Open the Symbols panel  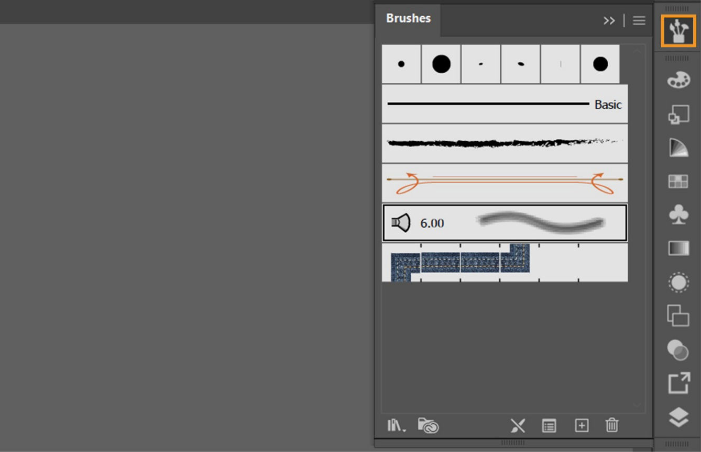[x=678, y=214]
